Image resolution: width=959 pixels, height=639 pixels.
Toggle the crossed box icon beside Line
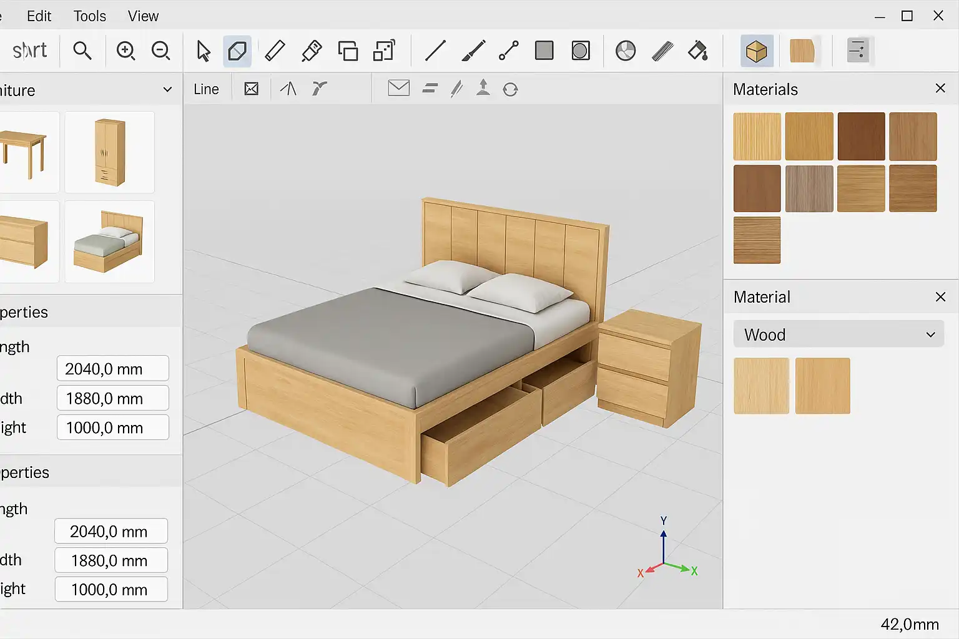click(251, 89)
